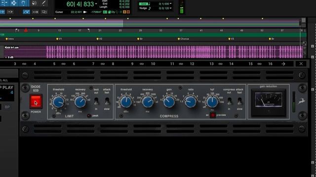Click the hpf knob

coord(212,102)
